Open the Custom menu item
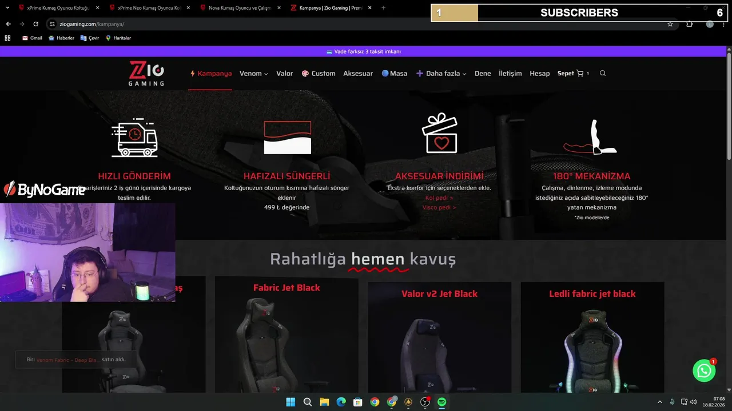 click(319, 73)
